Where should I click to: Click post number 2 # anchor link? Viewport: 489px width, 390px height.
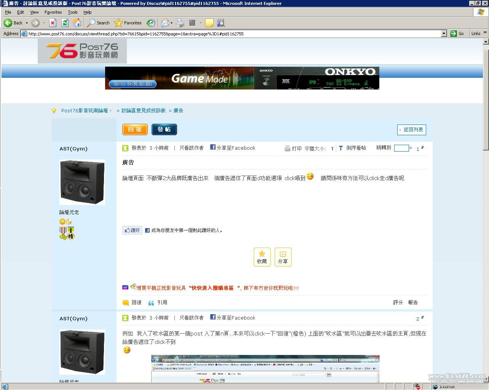(420, 318)
